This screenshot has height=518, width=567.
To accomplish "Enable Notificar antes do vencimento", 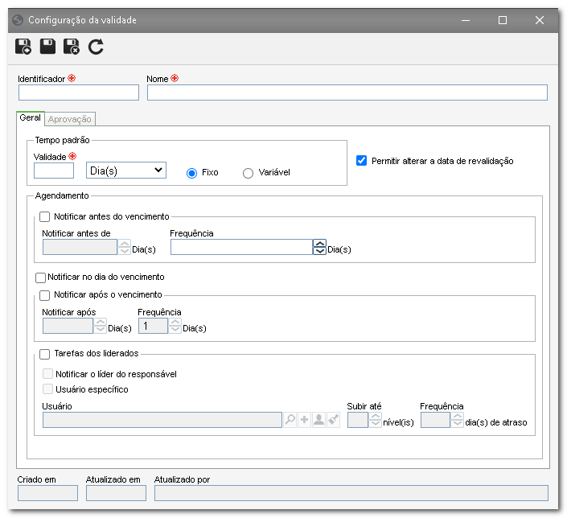I will pos(44,216).
